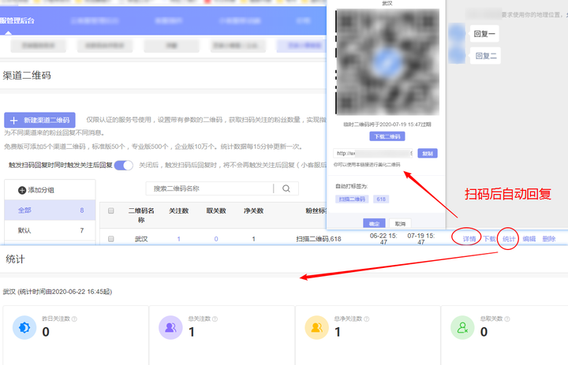
Task: Click 编辑 on the 武汉 row
Action: tap(529, 239)
